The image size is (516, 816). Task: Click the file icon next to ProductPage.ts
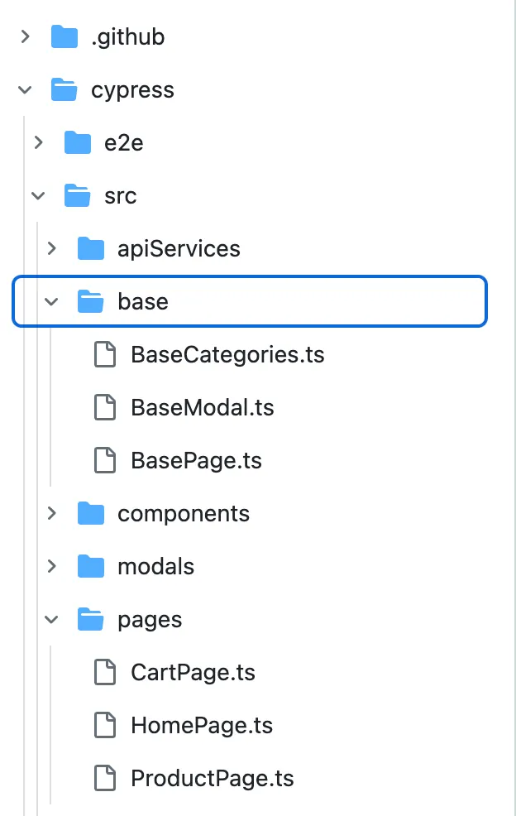[x=104, y=779]
